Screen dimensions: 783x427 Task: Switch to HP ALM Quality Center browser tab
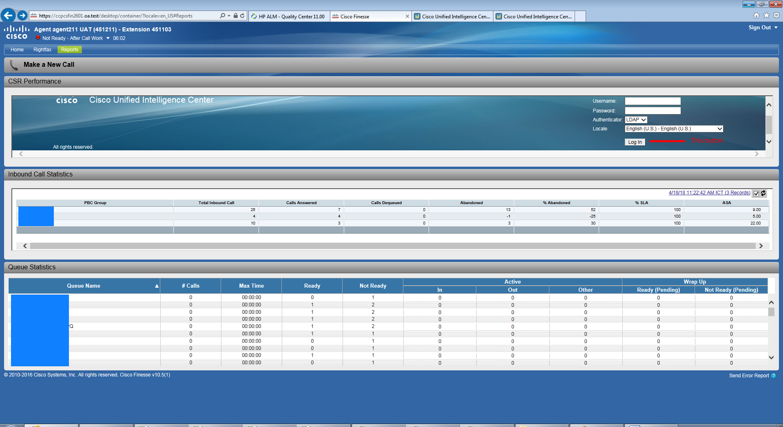coord(289,16)
